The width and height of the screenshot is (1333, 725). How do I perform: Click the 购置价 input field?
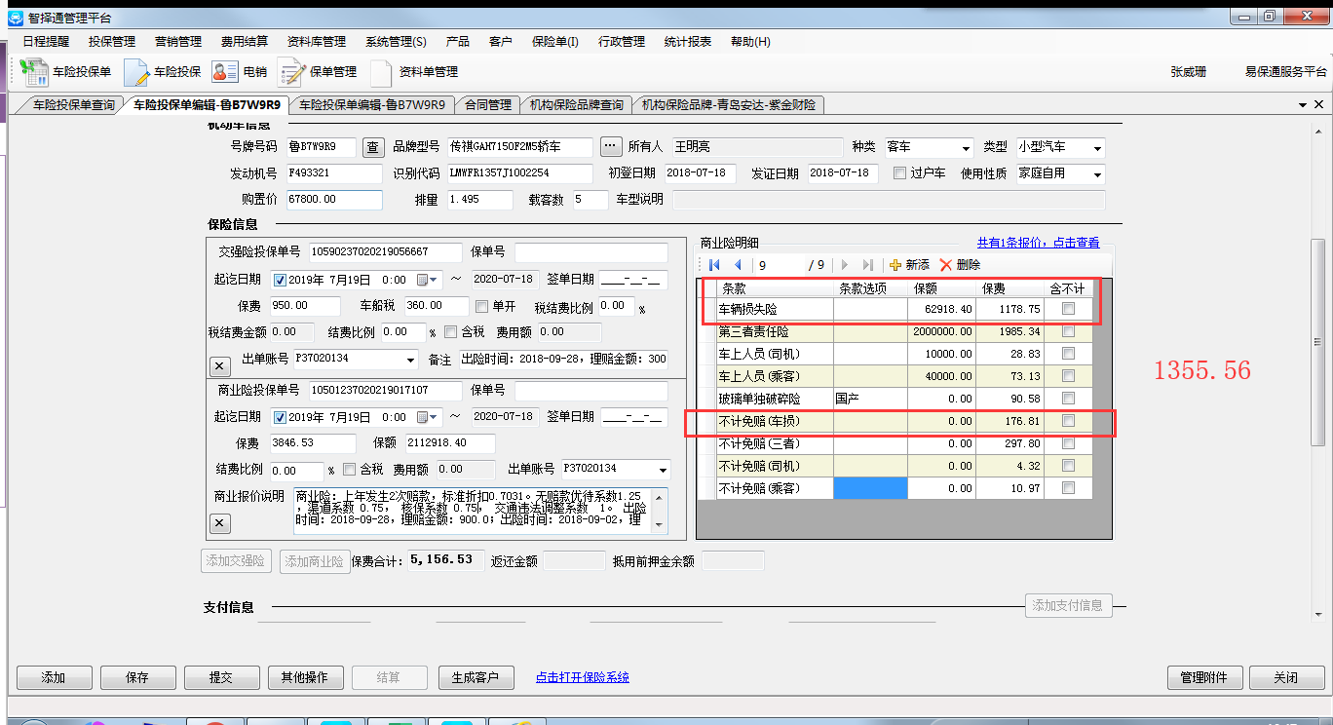(334, 200)
